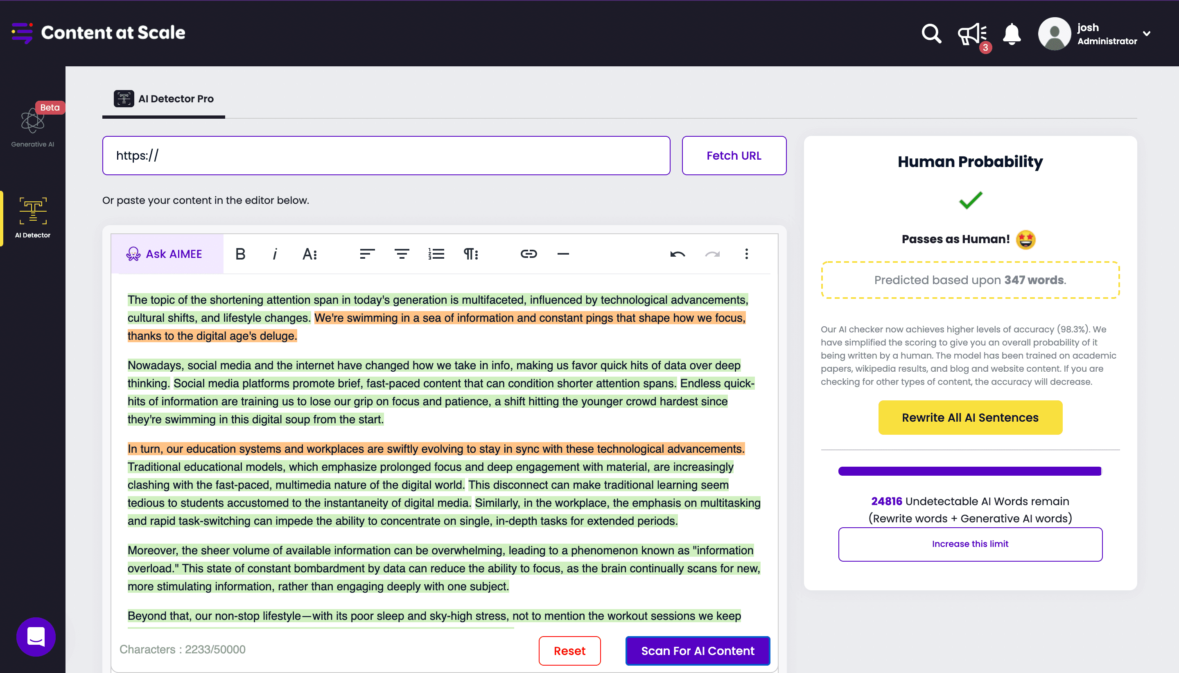The height and width of the screenshot is (673, 1179).
Task: Click Rewrite All AI Sentences
Action: pyautogui.click(x=970, y=418)
